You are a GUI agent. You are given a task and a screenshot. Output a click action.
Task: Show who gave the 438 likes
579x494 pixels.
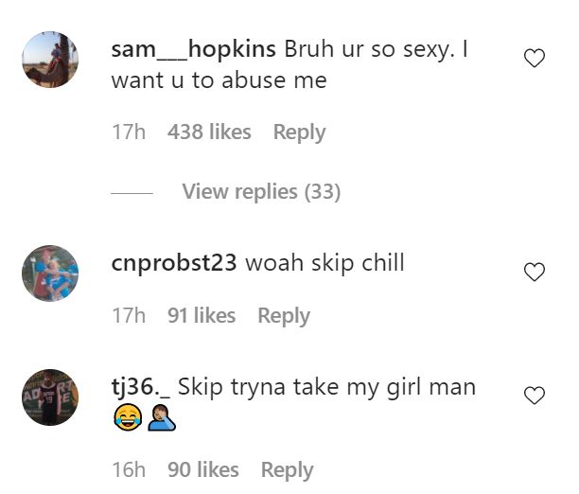tap(209, 132)
